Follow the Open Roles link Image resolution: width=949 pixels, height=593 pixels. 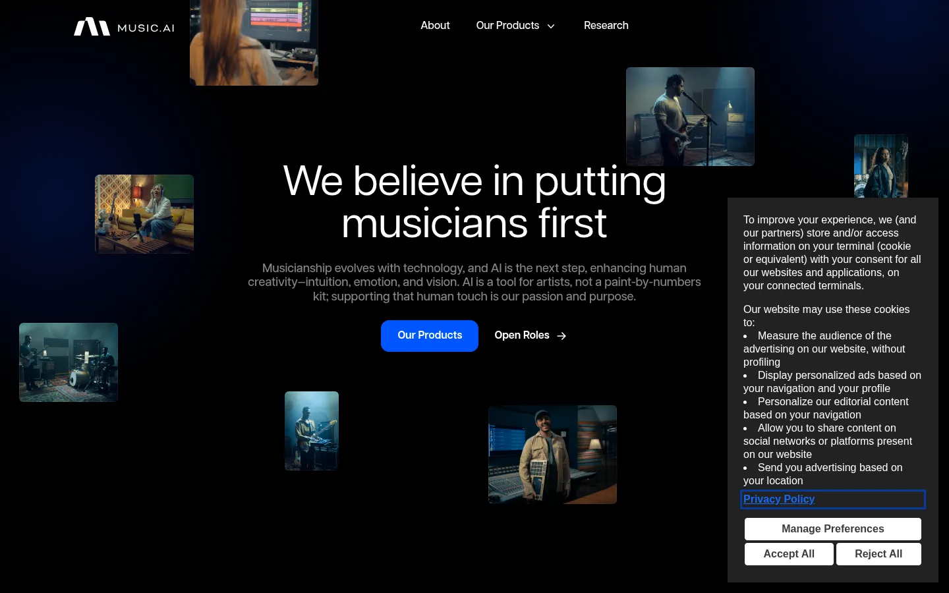(531, 335)
